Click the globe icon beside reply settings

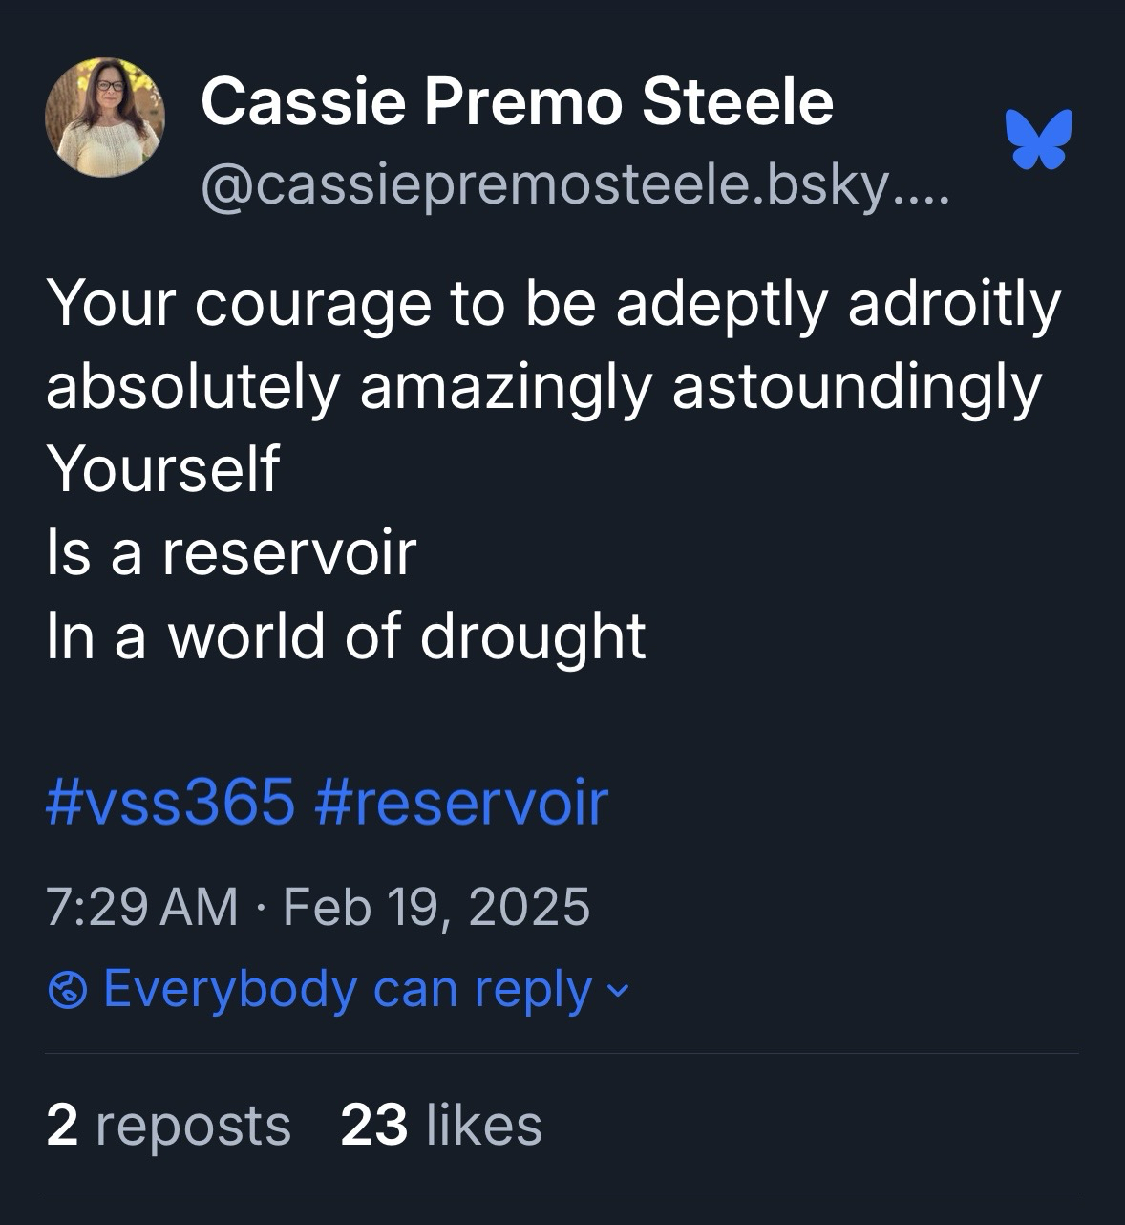click(66, 990)
